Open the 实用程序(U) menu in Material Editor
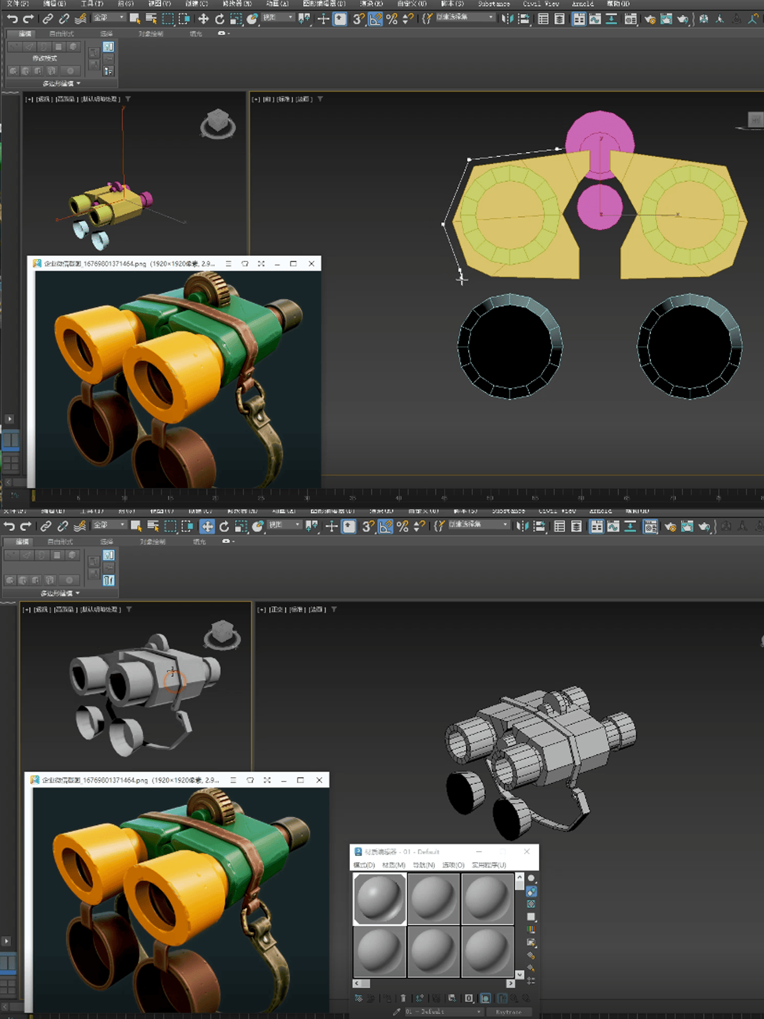 tap(489, 865)
